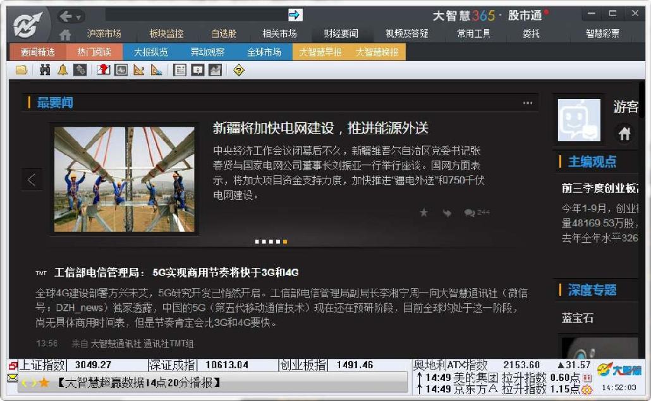Open the 主编观点 section heading

(x=592, y=161)
